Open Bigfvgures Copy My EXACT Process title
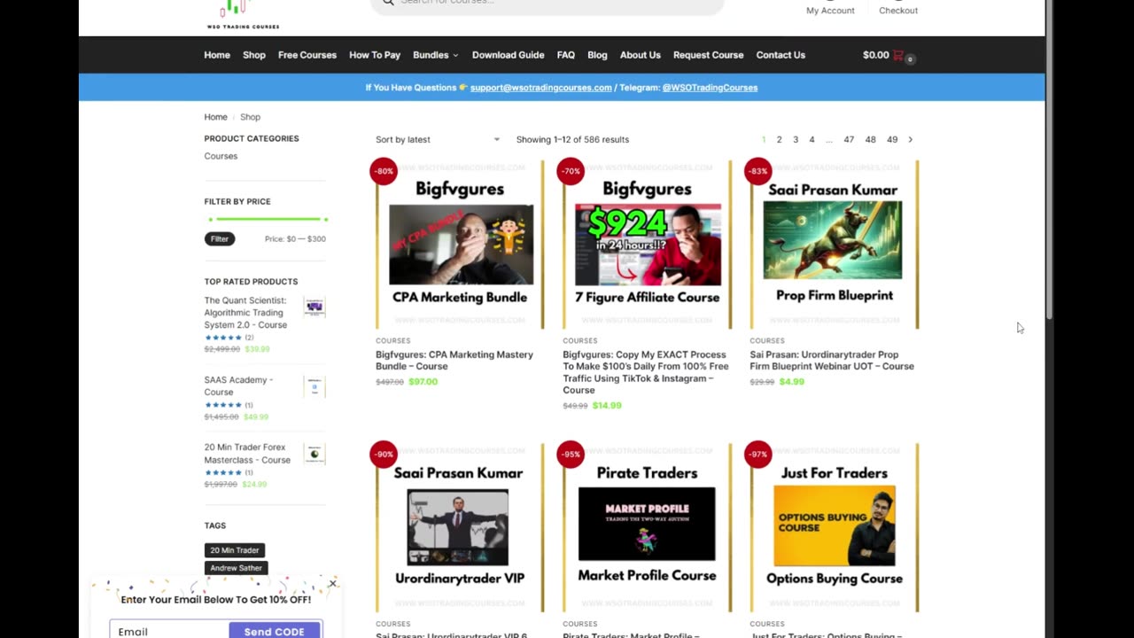Screen dimensions: 1134x638 pos(646,372)
